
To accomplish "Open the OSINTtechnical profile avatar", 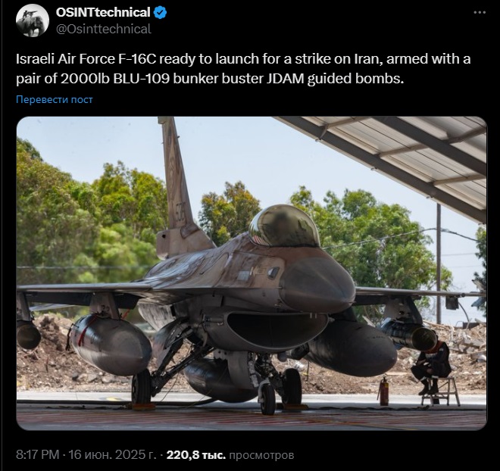I will (x=33, y=20).
